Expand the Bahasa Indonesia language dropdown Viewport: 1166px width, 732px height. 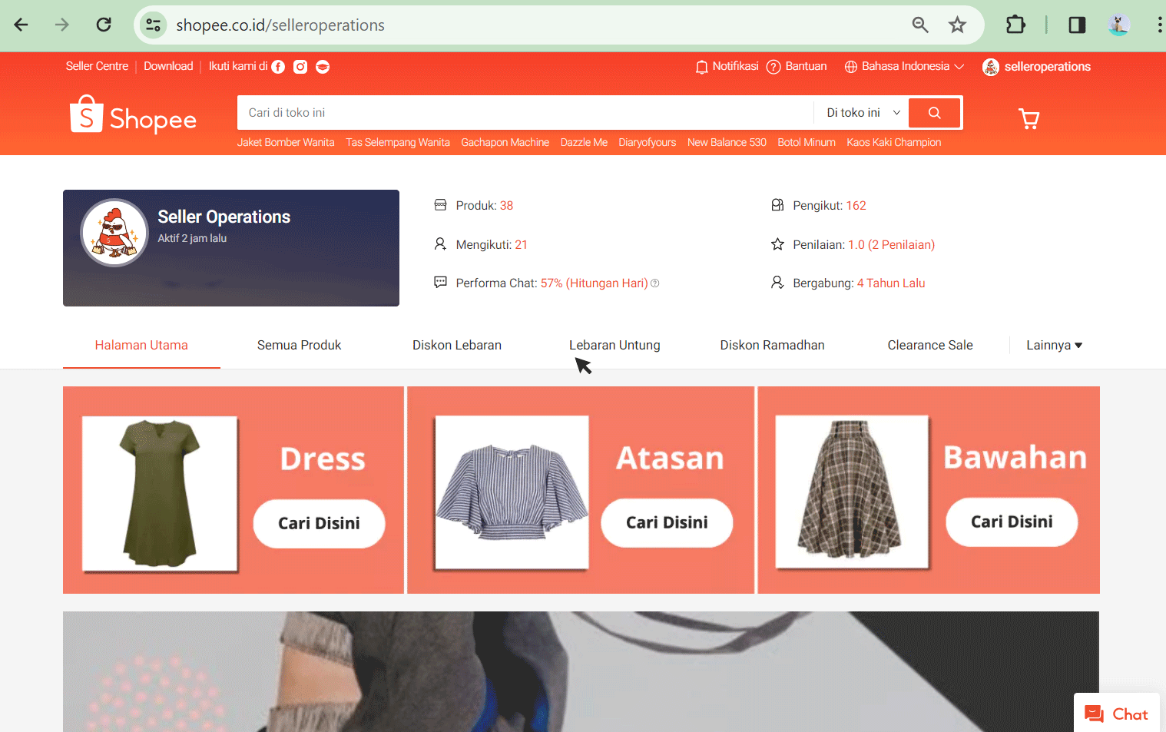pyautogui.click(x=903, y=66)
